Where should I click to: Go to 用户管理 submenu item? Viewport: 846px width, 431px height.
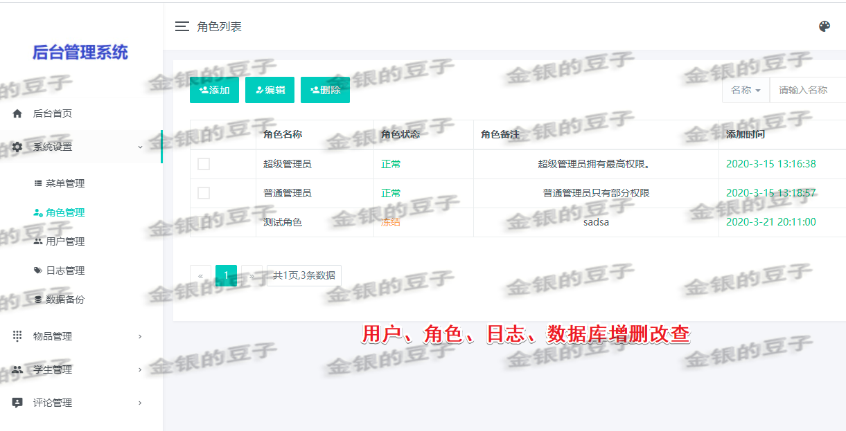click(x=65, y=241)
